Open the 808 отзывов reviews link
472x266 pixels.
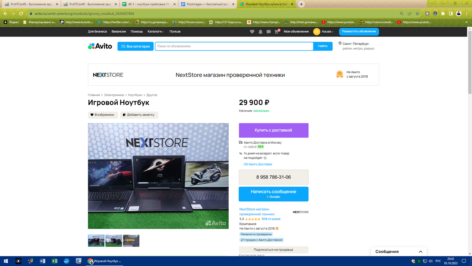(x=271, y=219)
